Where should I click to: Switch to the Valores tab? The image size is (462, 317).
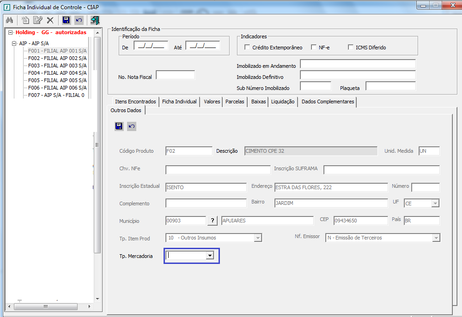point(212,102)
